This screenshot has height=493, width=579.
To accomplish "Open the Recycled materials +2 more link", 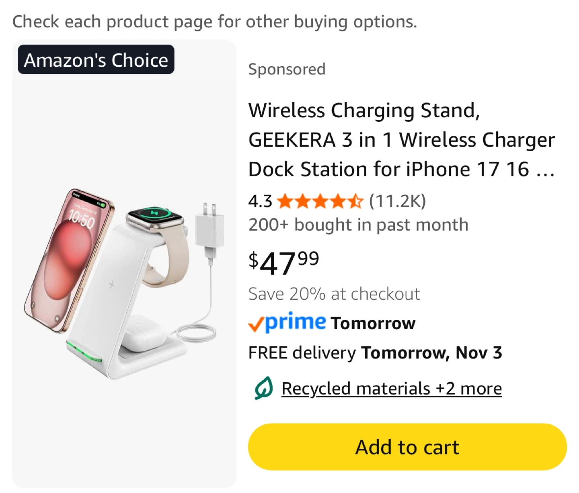I will (x=392, y=389).
